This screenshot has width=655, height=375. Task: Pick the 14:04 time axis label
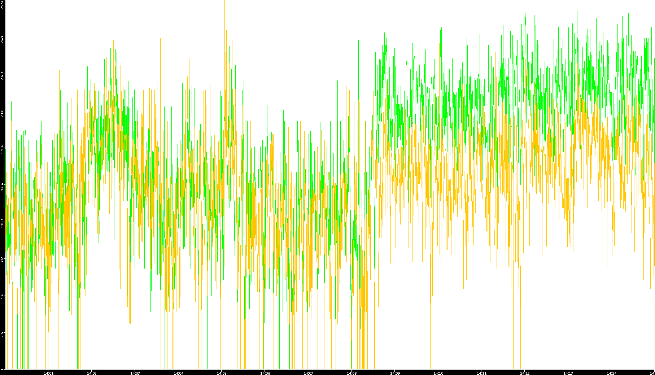[x=178, y=373]
